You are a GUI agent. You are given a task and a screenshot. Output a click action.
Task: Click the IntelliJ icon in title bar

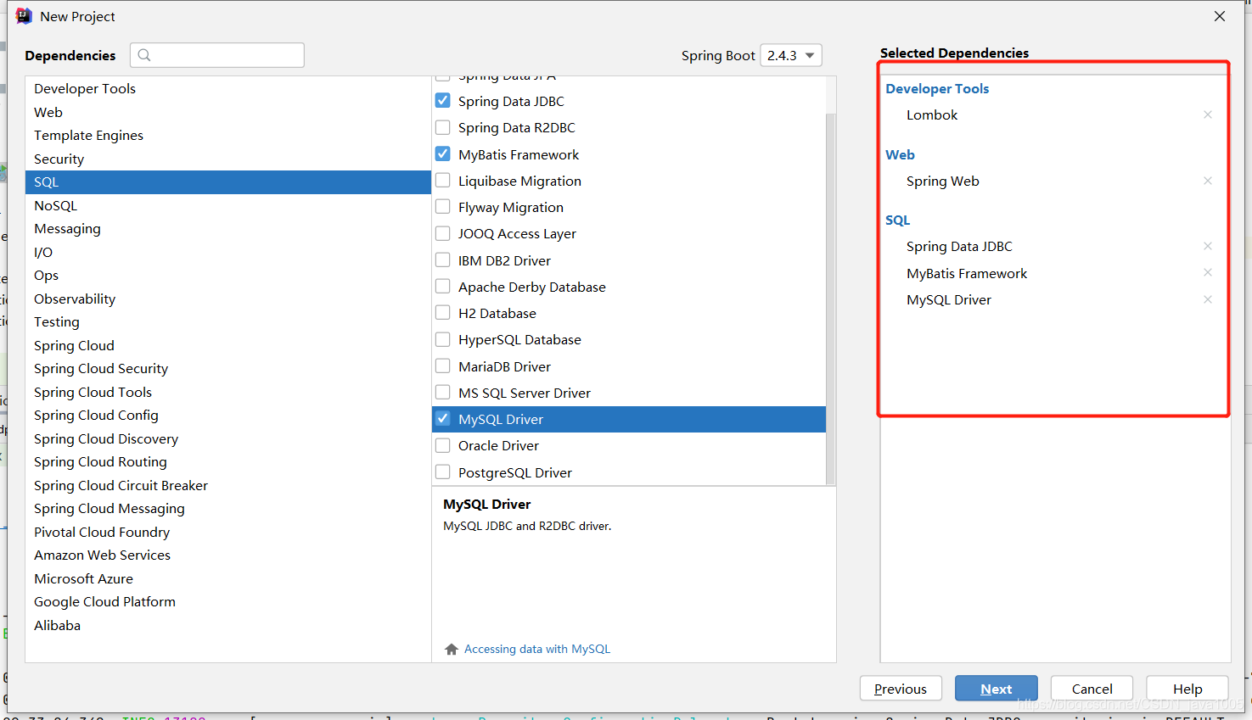24,16
